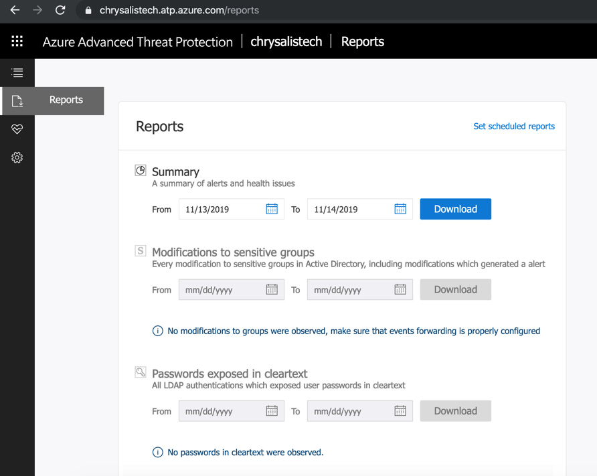The height and width of the screenshot is (476, 597).
Task: Open Set scheduled reports link
Action: click(x=513, y=127)
